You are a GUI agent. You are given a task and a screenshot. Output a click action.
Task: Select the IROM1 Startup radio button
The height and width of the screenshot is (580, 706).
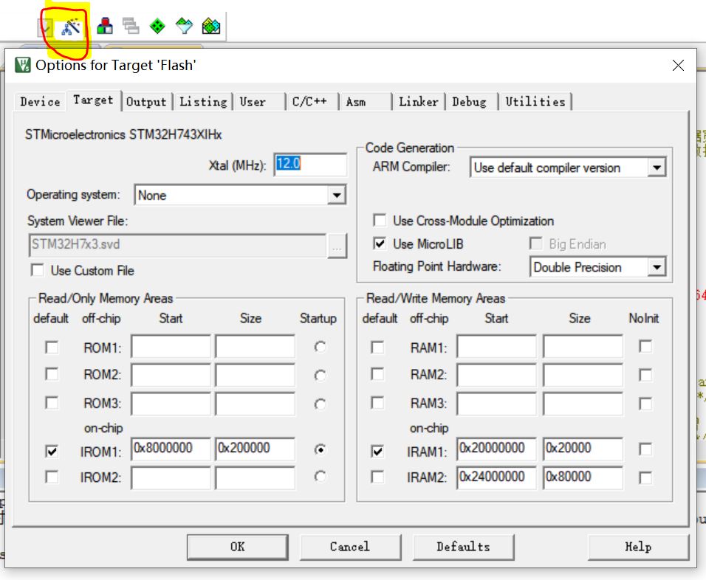(x=320, y=449)
